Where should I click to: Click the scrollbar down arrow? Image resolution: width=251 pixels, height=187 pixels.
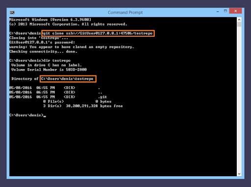tap(239, 174)
